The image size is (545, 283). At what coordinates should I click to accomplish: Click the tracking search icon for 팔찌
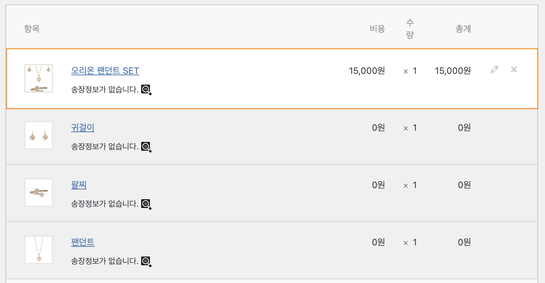[x=146, y=204]
